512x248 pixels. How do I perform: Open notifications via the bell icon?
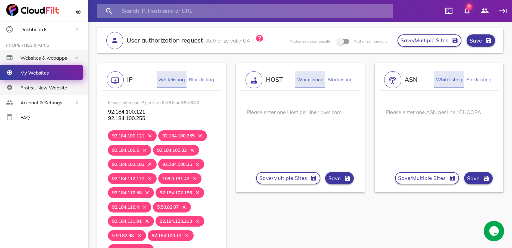tap(467, 11)
